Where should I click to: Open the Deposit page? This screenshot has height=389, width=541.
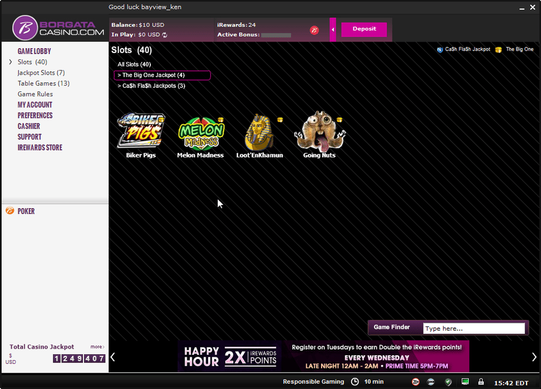pyautogui.click(x=364, y=29)
